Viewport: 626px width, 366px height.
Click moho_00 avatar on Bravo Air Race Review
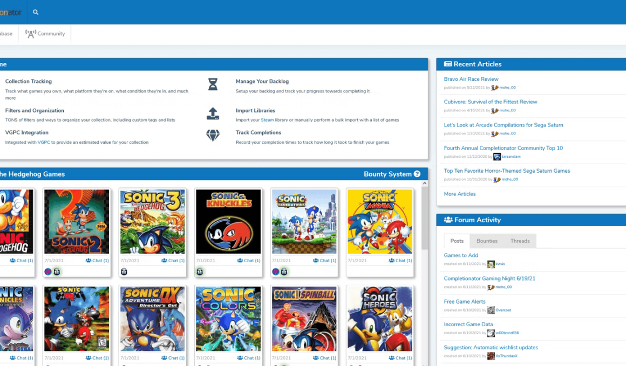point(495,88)
